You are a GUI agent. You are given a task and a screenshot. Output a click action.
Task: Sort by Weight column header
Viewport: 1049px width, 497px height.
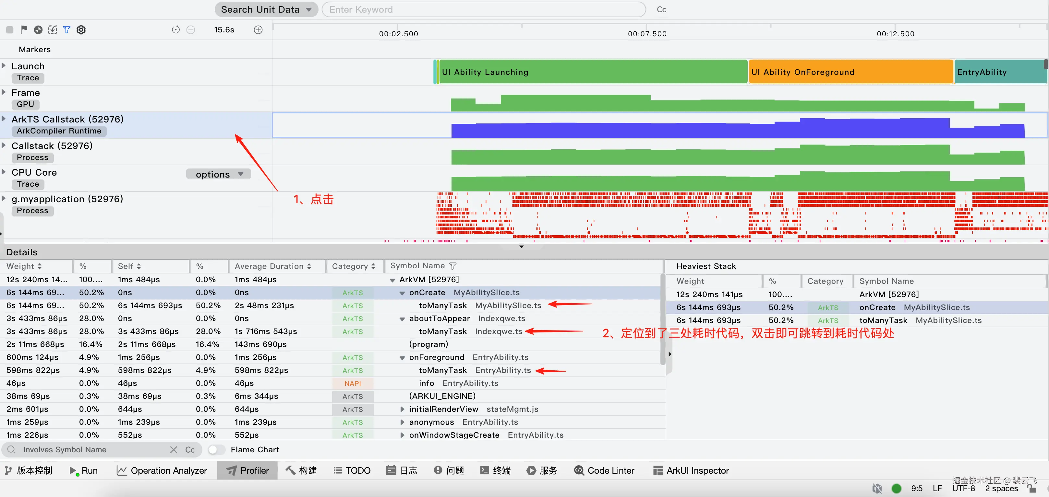(x=24, y=266)
